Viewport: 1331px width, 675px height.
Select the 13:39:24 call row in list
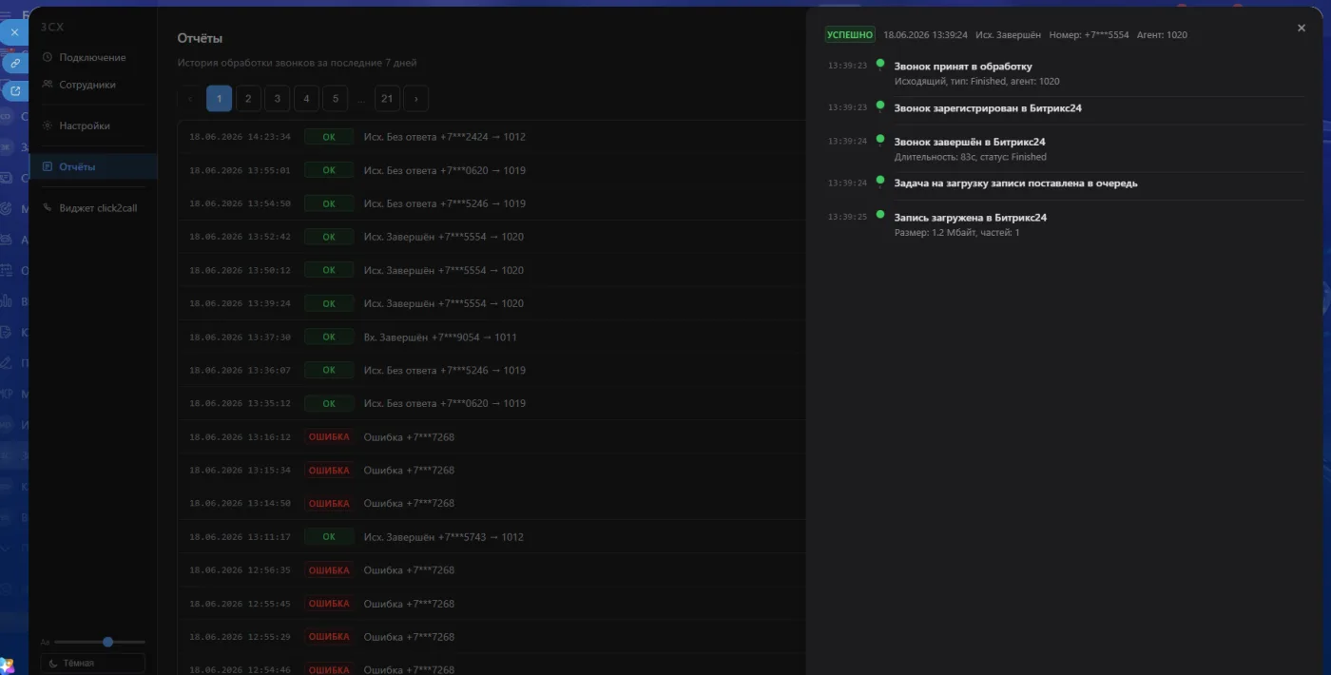tap(492, 303)
